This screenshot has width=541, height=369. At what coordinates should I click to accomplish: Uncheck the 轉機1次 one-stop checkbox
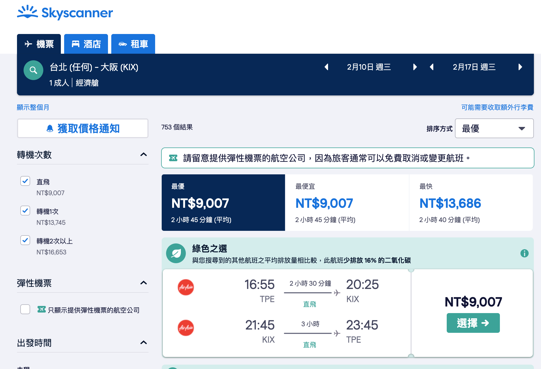(25, 211)
